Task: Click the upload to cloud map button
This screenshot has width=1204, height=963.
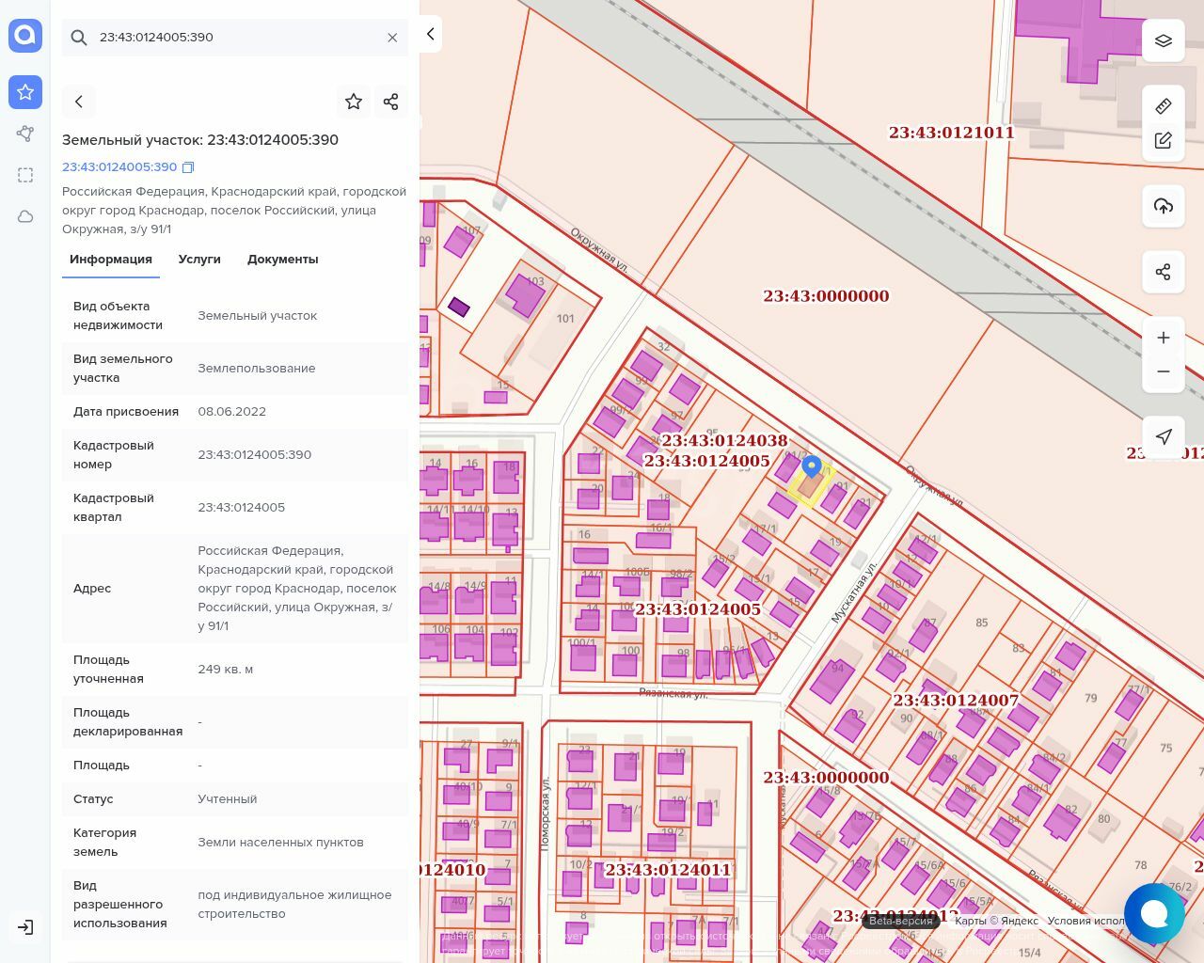Action: click(1164, 206)
